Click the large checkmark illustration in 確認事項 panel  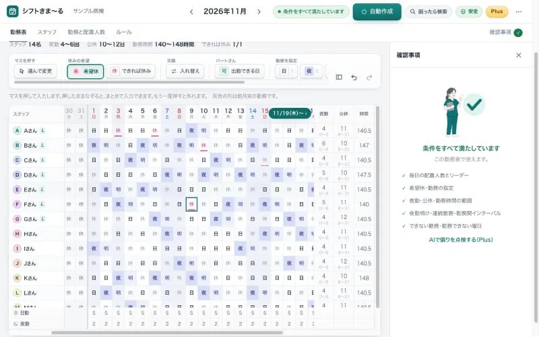pos(474,104)
